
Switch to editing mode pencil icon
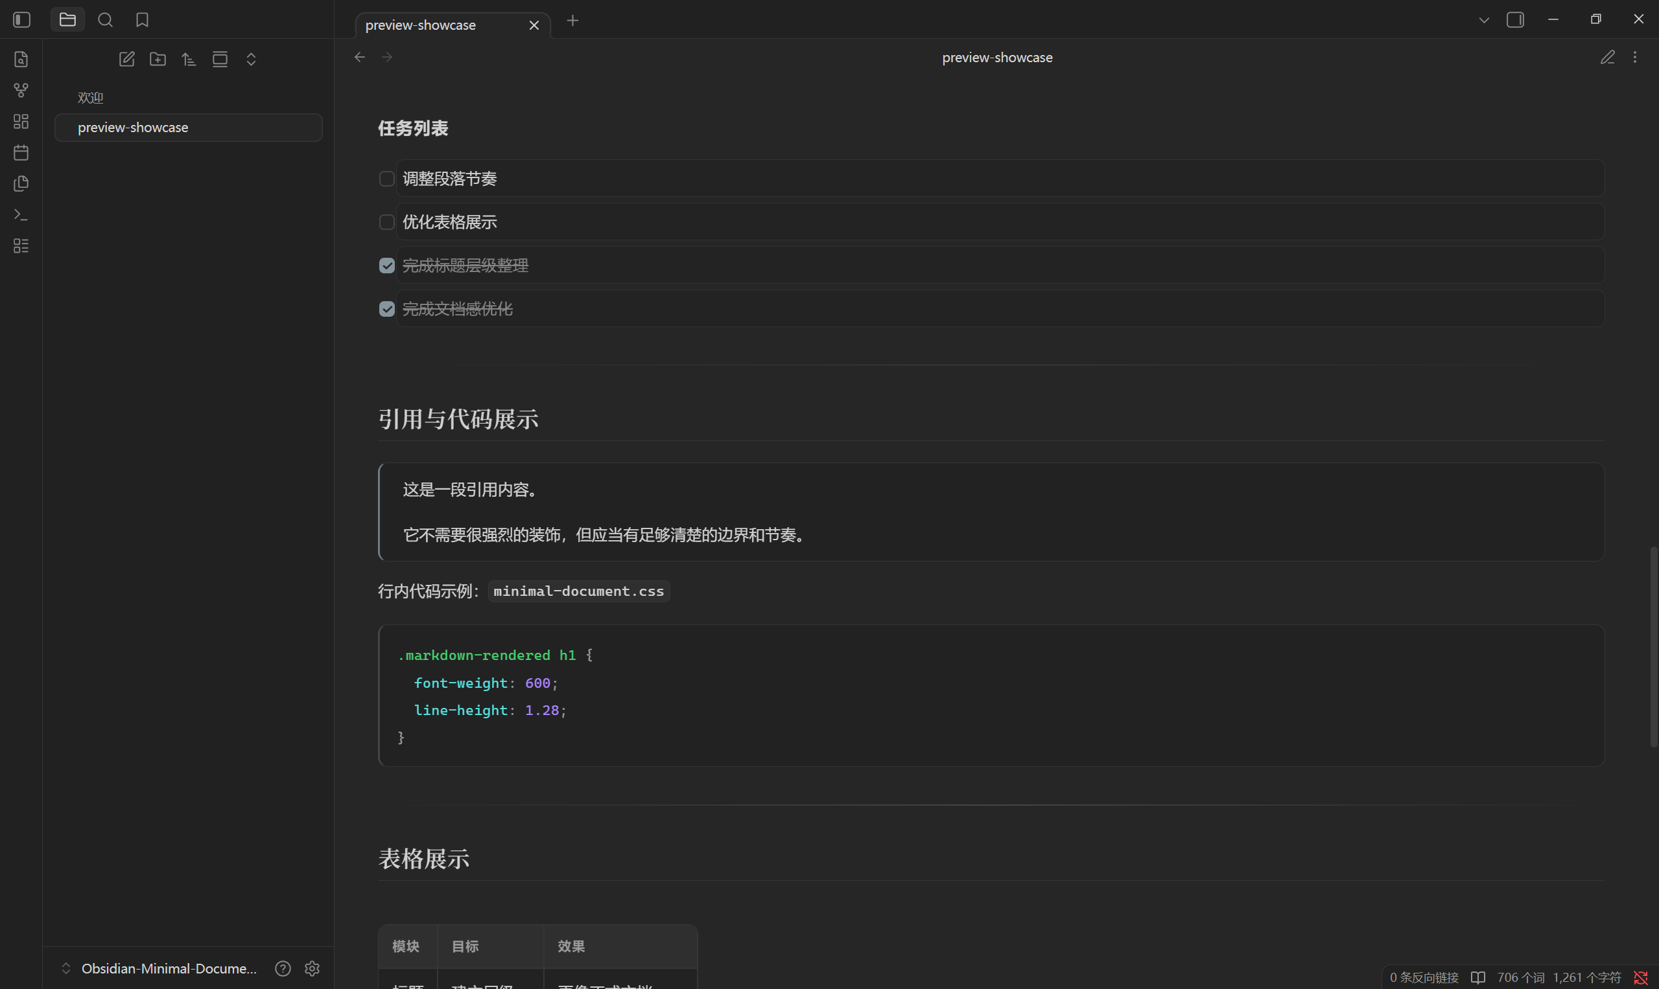[1608, 57]
